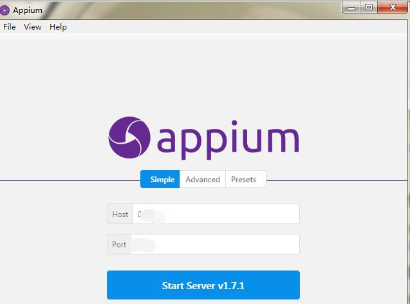
Task: Click the Appium title bar icon
Action: click(x=5, y=10)
